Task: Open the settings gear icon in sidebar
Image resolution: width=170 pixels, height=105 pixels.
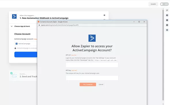Action: (x=167, y=30)
